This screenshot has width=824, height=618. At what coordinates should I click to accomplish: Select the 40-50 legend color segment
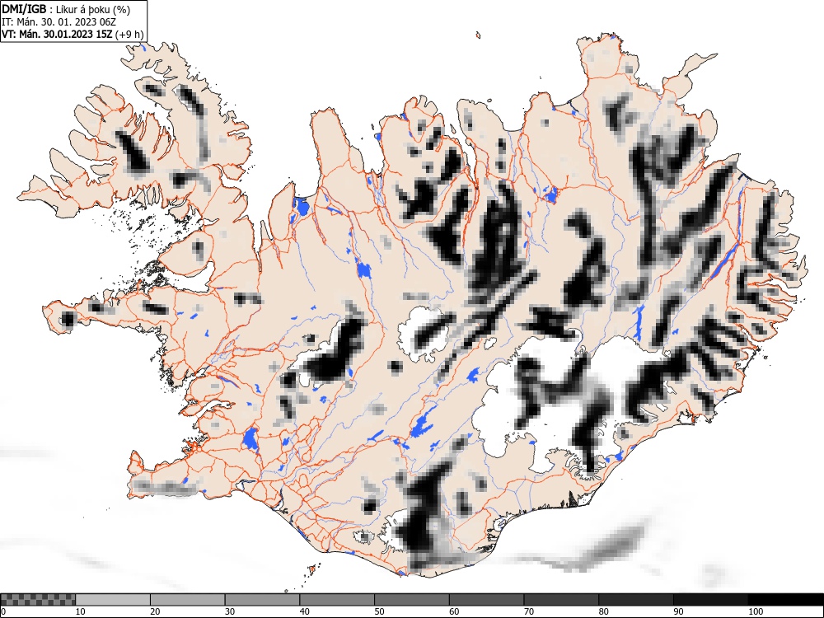[x=337, y=600]
